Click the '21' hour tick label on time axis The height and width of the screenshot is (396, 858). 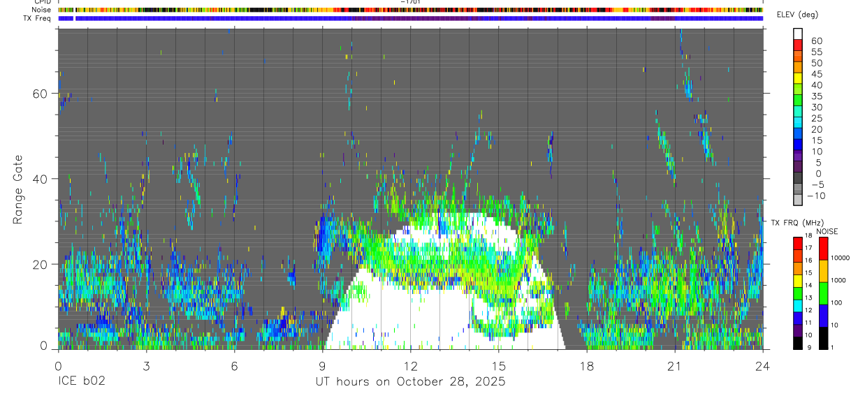click(x=674, y=365)
